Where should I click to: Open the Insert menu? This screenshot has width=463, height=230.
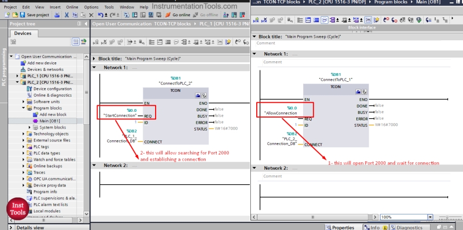click(55, 7)
